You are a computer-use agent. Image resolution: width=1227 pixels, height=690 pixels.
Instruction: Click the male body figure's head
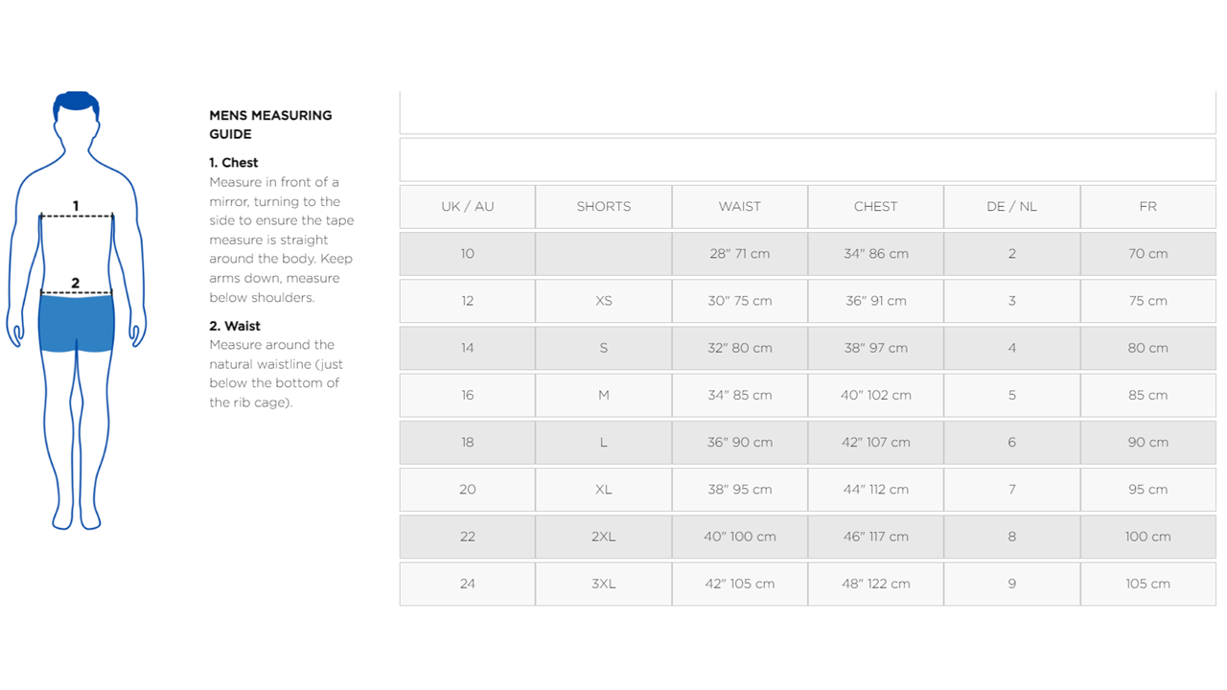point(77,115)
